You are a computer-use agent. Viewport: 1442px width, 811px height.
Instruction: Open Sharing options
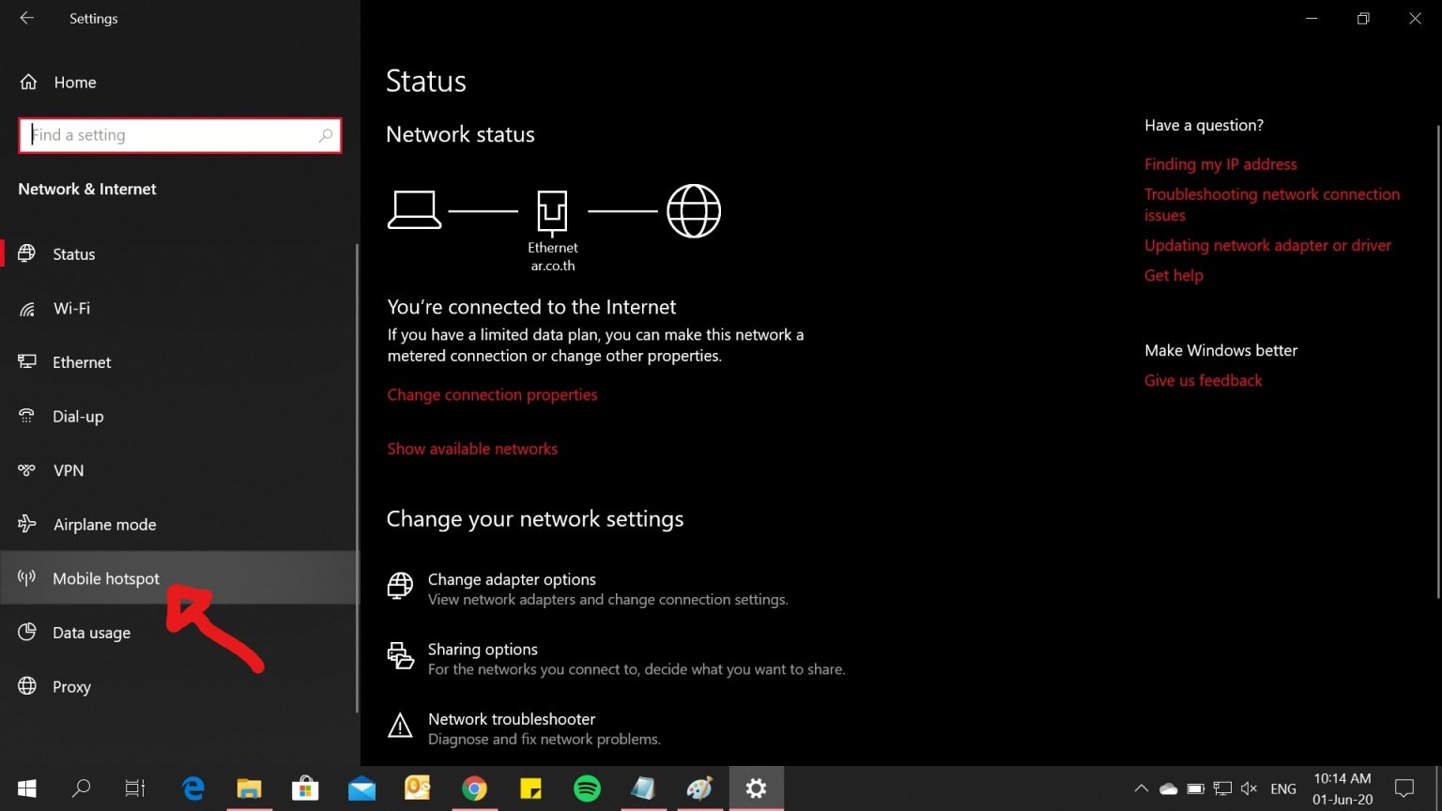[x=483, y=649]
